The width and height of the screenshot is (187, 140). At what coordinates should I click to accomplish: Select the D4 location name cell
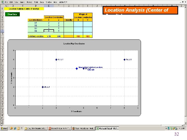(36, 31)
